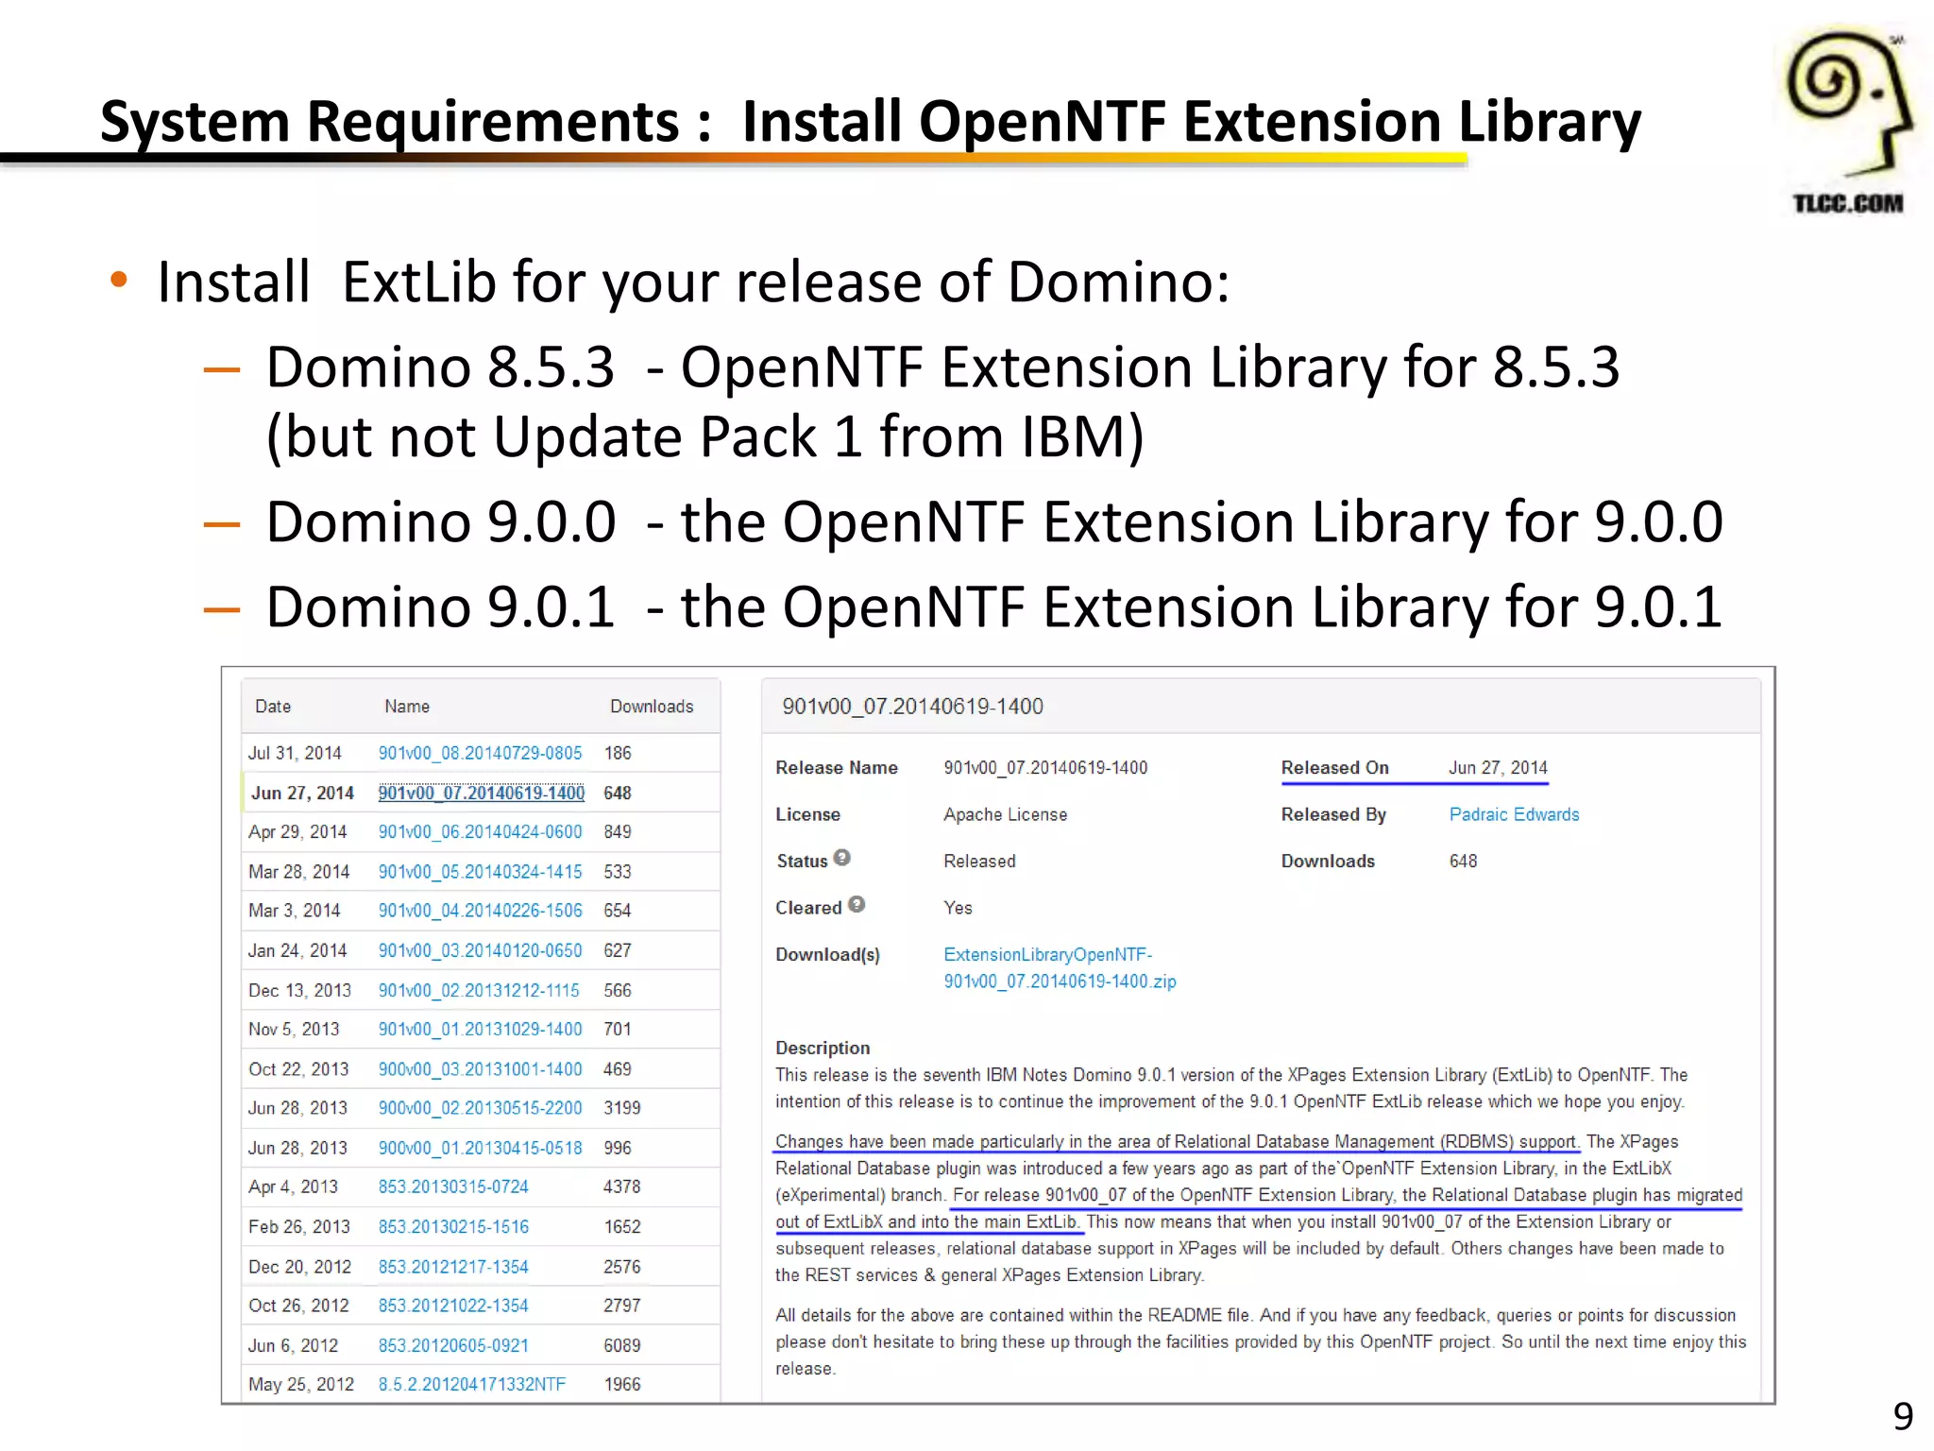The height and width of the screenshot is (1451, 1934).
Task: Click the Nov 5, 2013 date cell
Action: click(x=294, y=1029)
